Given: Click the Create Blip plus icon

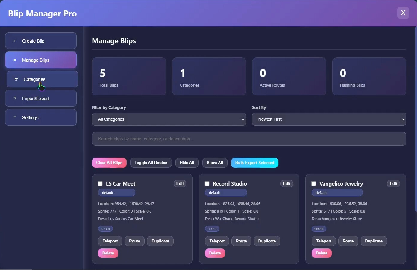Looking at the screenshot, I should [15, 41].
